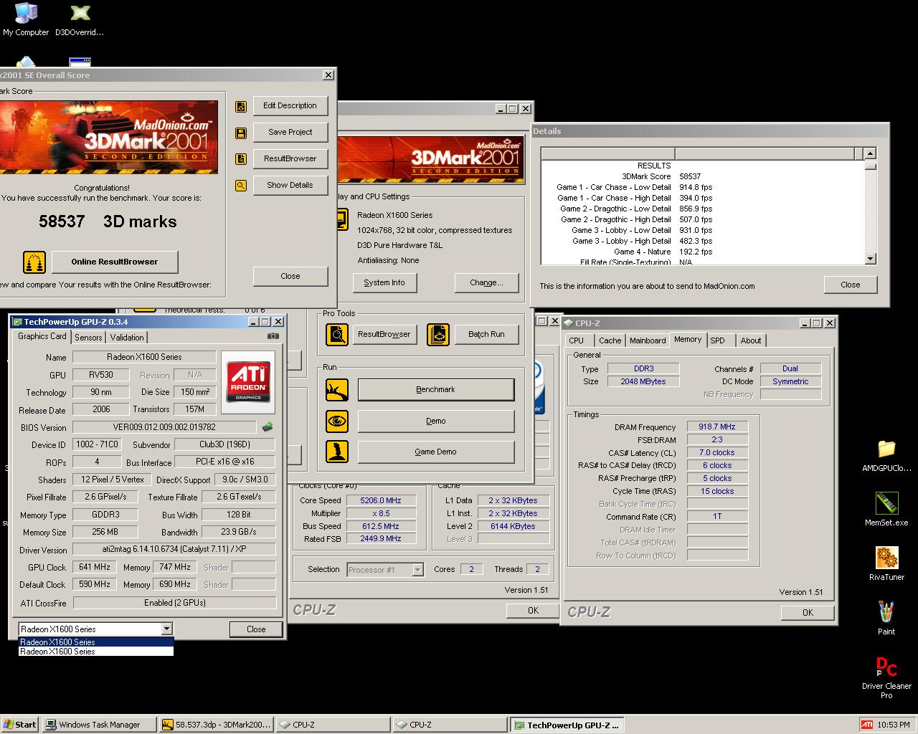Screen dimensions: 918x734
Task: Open the CPU-Z Processor selection dropdown
Action: (418, 570)
